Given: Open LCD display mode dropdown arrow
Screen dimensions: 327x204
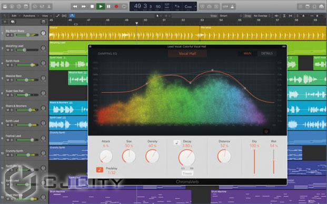Looking at the screenshot, I should coord(195,6).
